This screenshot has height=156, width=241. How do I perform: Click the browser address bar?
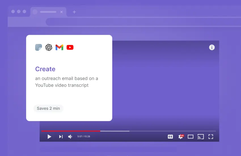pos(143,22)
